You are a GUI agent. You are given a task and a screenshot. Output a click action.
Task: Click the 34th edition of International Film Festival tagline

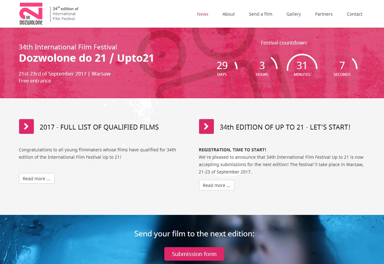click(x=66, y=14)
